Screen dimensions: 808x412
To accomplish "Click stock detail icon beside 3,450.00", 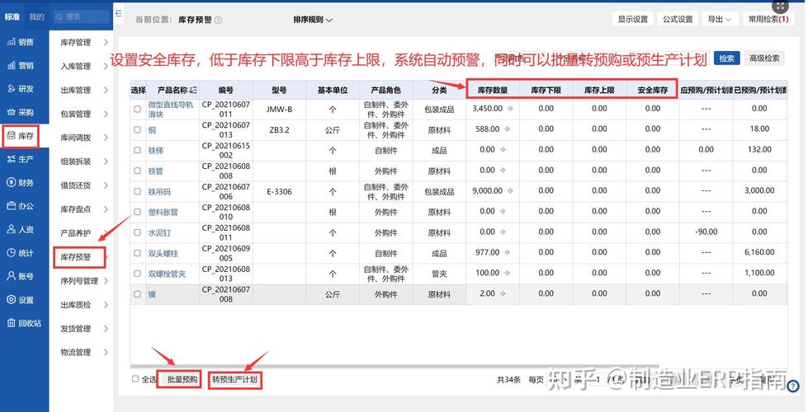I will coord(510,109).
